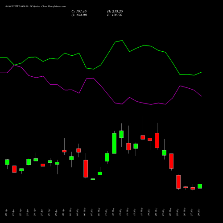Click the 25 May date label

[178, 212]
